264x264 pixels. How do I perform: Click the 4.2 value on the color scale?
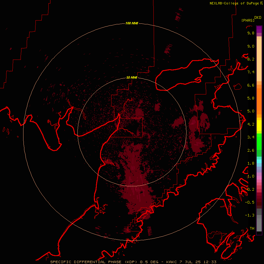251,124
